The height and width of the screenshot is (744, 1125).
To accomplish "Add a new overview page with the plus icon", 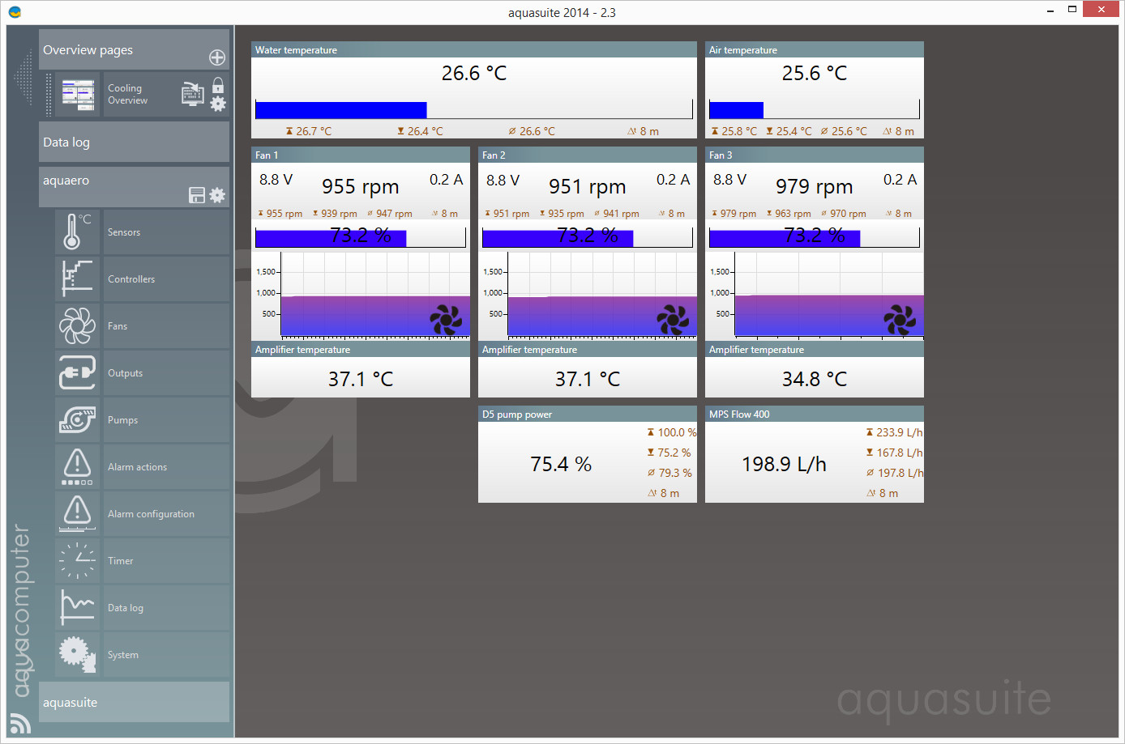I will pos(217,57).
